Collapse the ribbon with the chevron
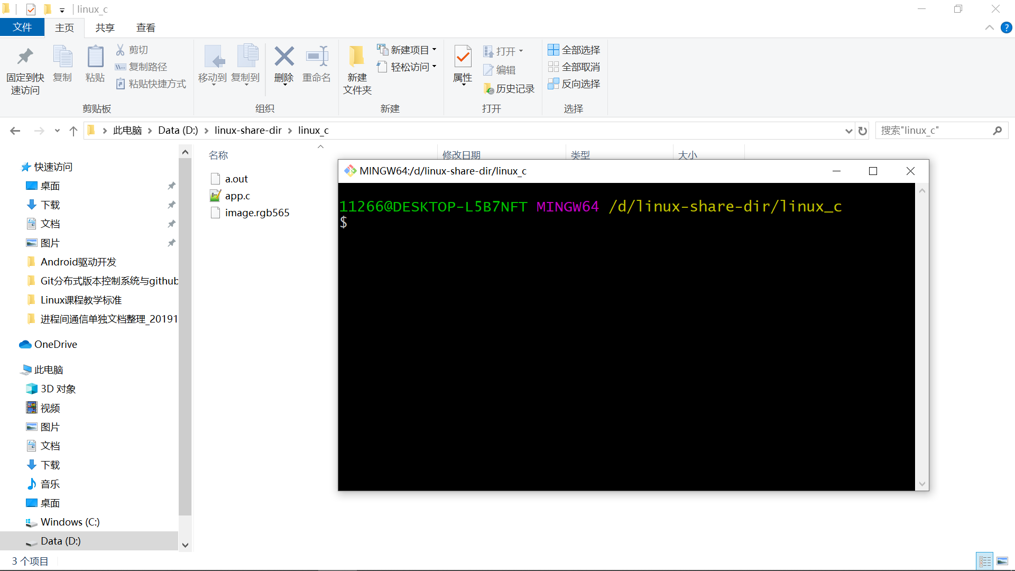 989,28
